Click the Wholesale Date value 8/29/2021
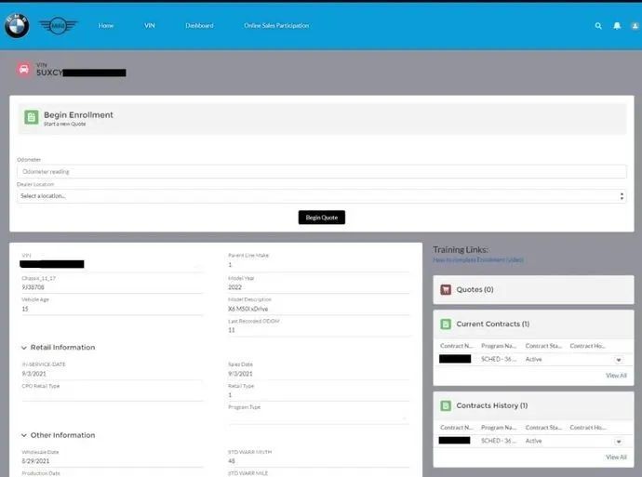Screen dimensions: 642x477 pyautogui.click(x=35, y=461)
